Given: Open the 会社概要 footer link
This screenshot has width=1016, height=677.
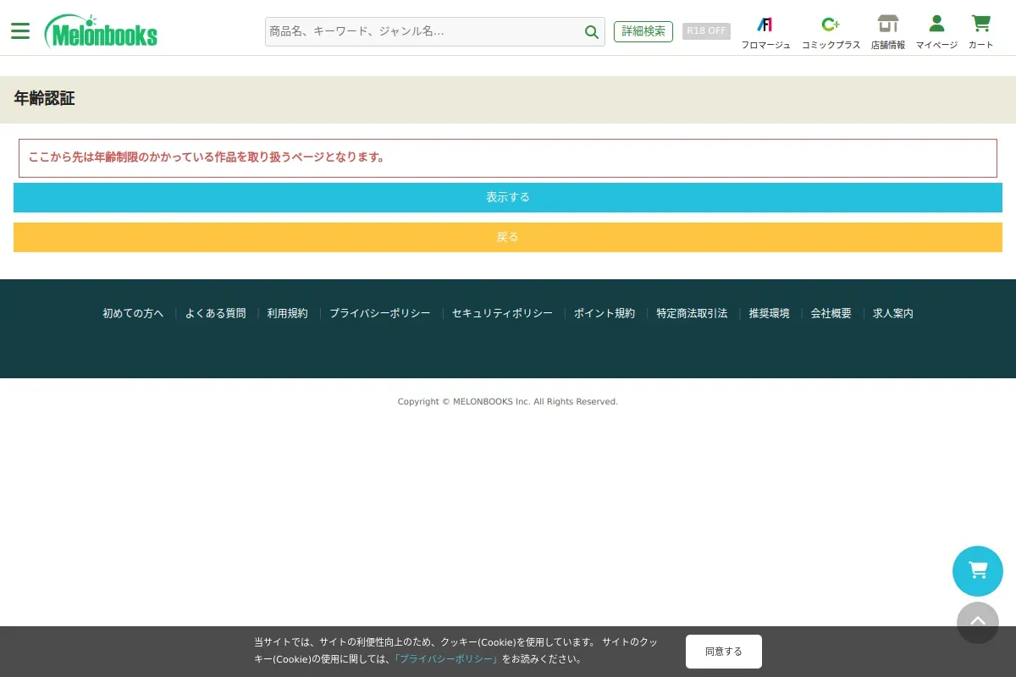Looking at the screenshot, I should [831, 313].
